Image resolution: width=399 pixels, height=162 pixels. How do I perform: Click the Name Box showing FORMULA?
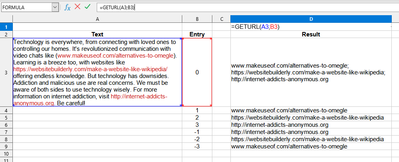point(26,7)
